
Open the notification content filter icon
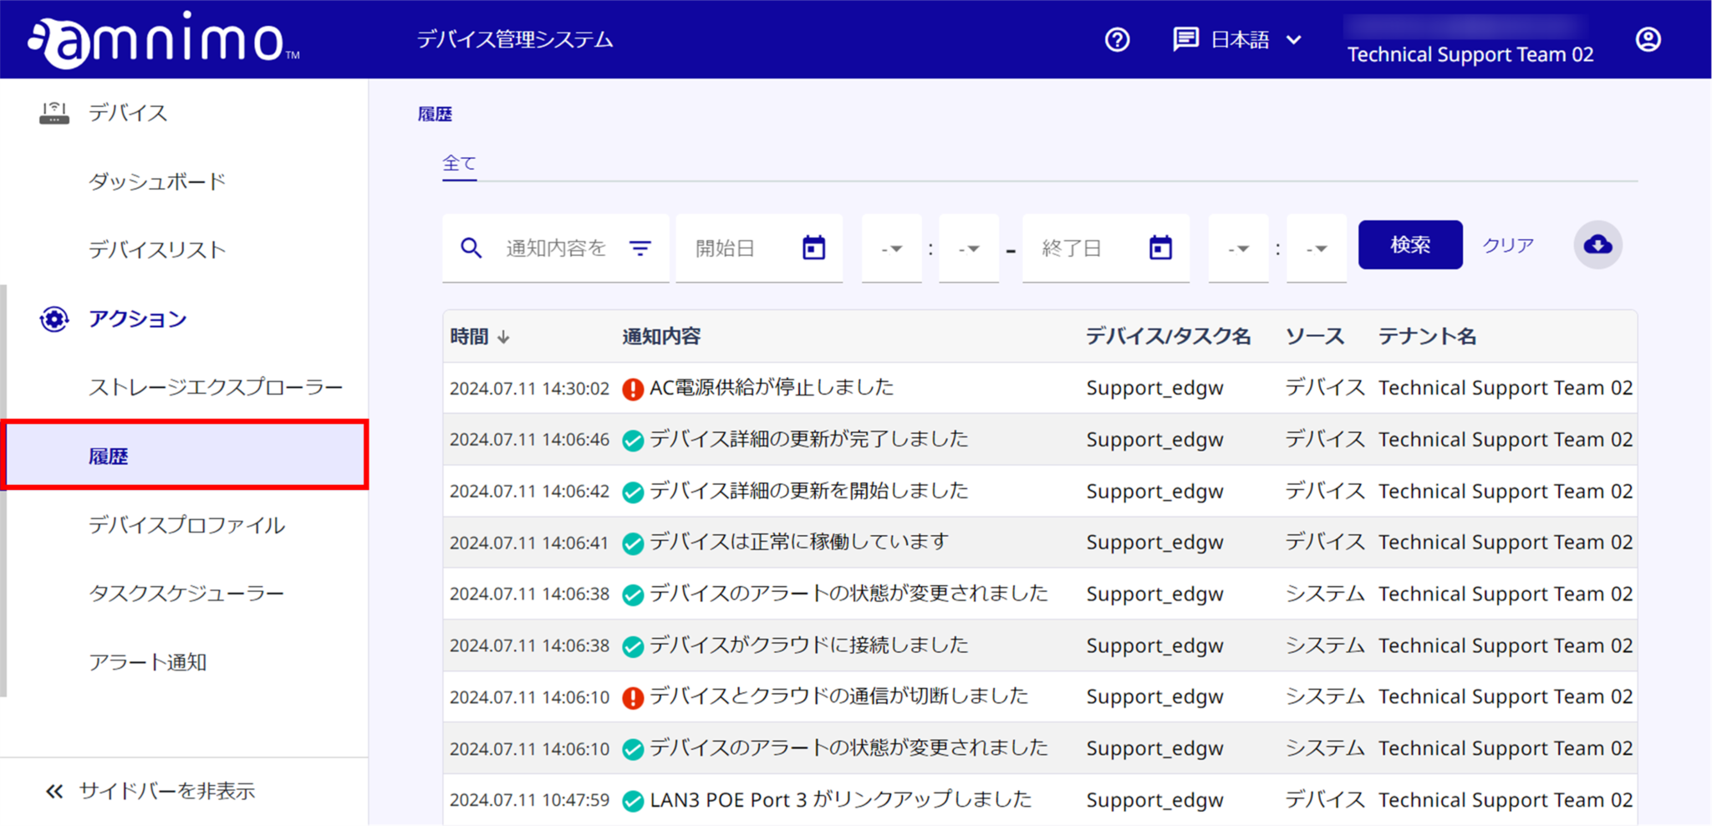tap(640, 247)
